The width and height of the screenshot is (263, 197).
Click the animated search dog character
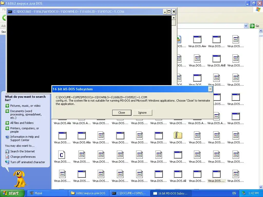20,179
